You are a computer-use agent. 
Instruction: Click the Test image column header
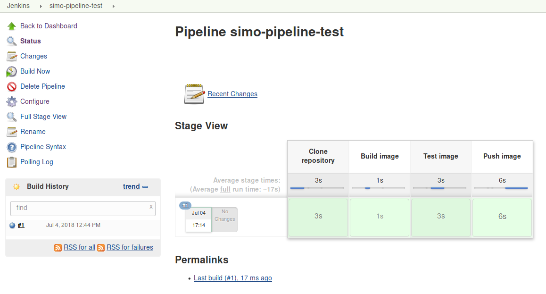pos(441,156)
